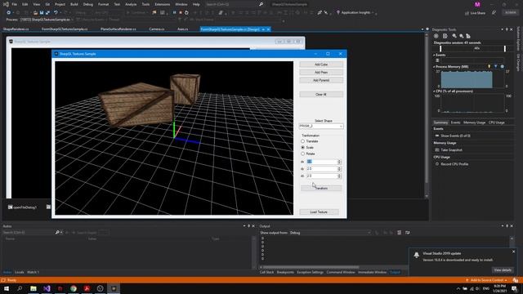523x294 pixels.
Task: Click Clear All button
Action: pos(321,95)
